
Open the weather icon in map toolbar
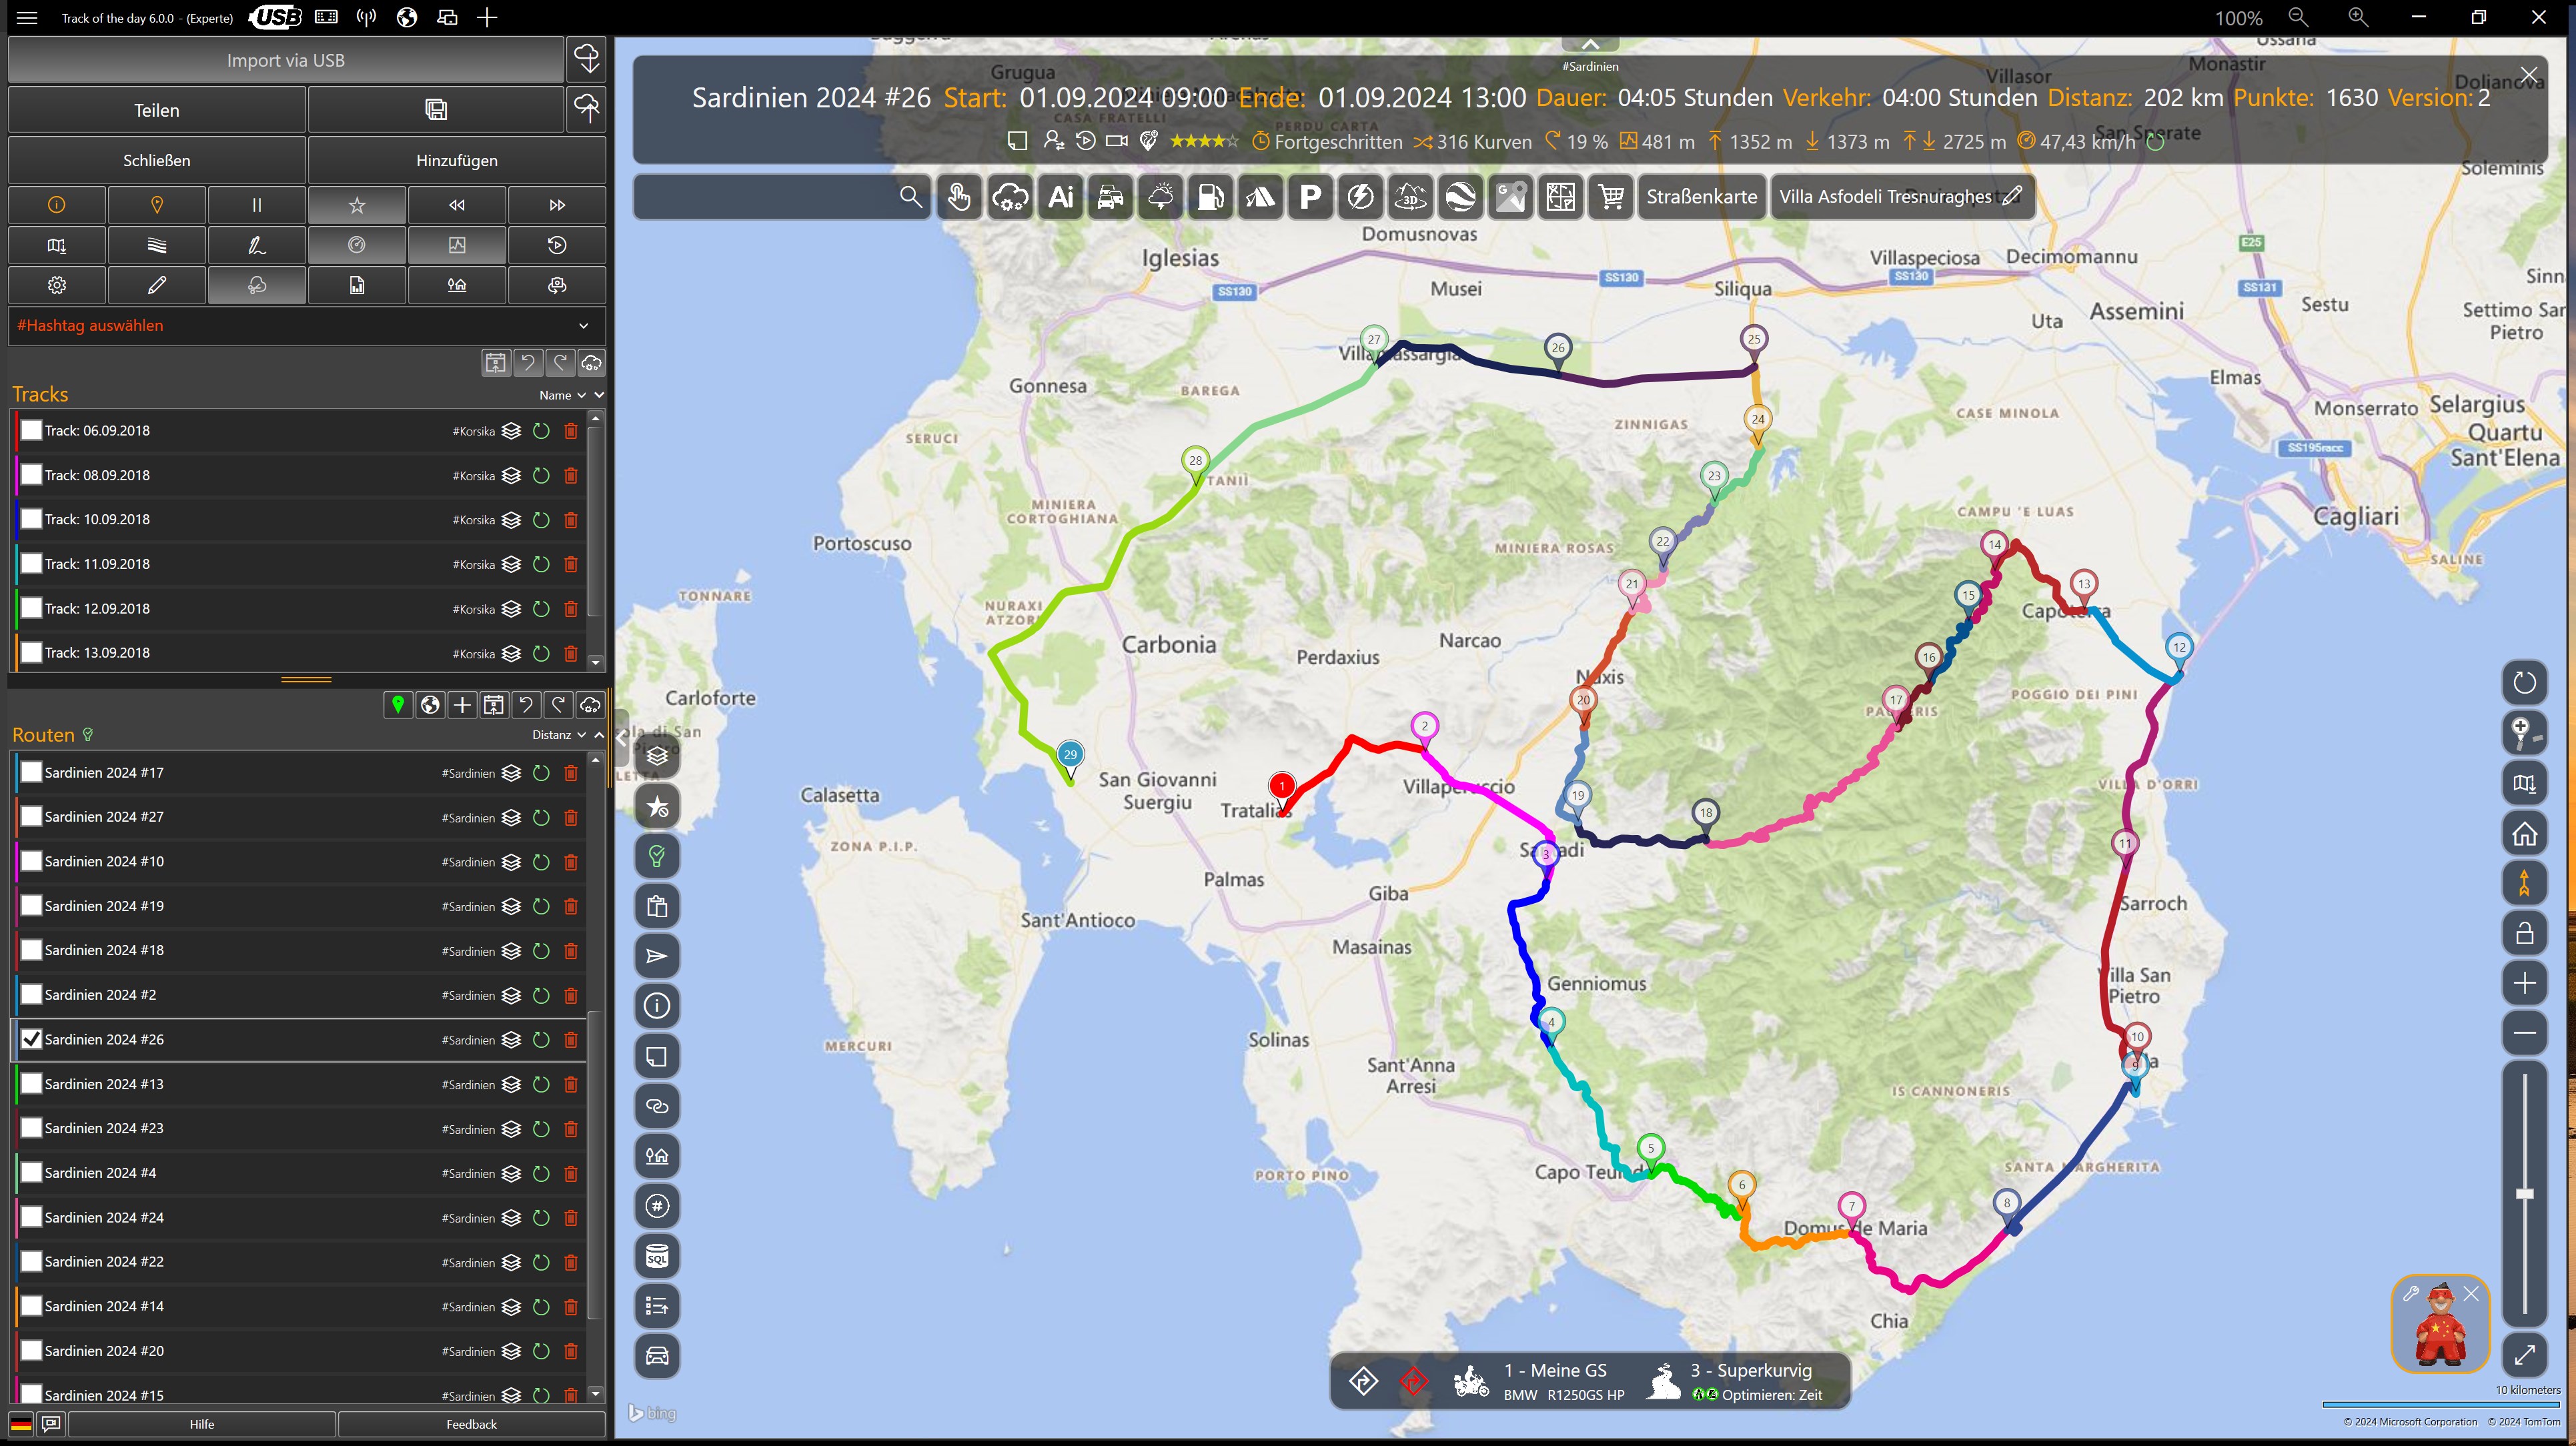[x=1160, y=197]
